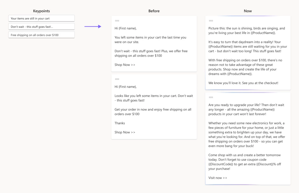Select the Before column header
This screenshot has width=299, height=193.
(154, 11)
